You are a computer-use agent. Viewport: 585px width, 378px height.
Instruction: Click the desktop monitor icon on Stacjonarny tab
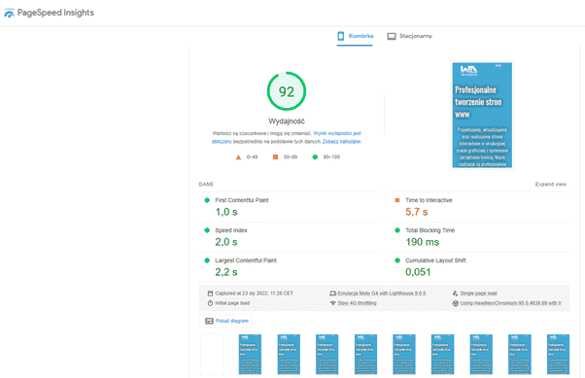point(392,36)
